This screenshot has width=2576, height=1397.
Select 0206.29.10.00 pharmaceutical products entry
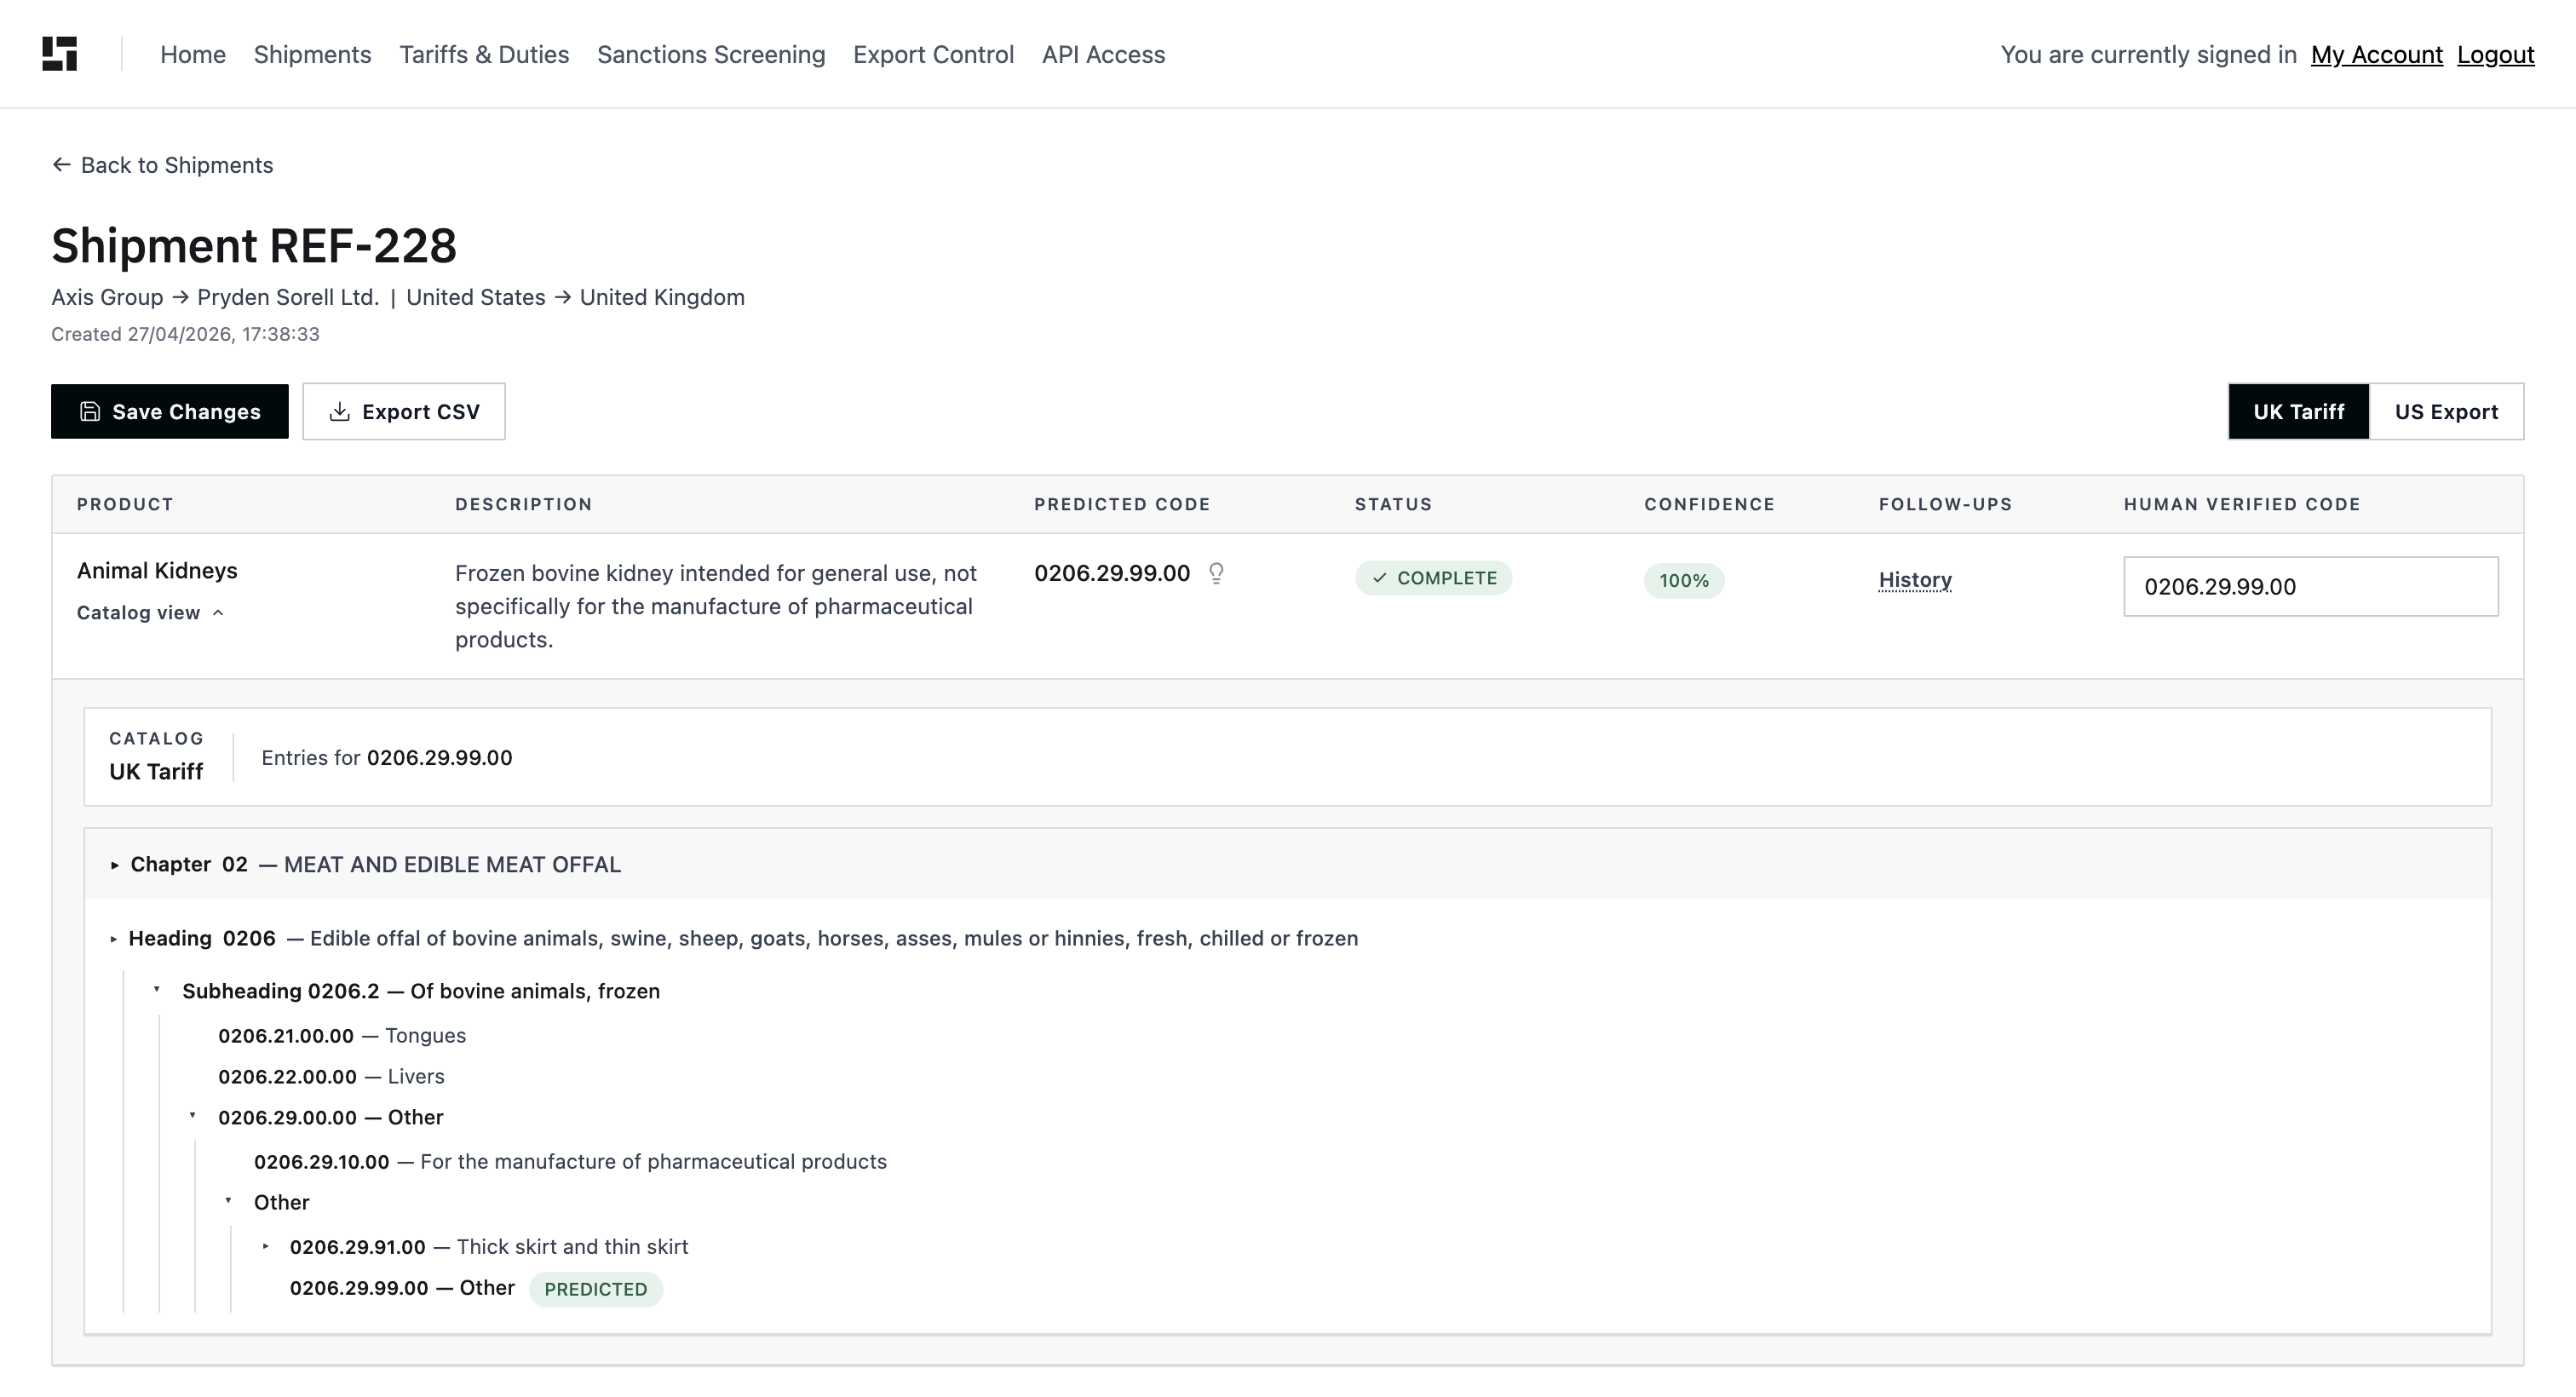(x=570, y=1162)
